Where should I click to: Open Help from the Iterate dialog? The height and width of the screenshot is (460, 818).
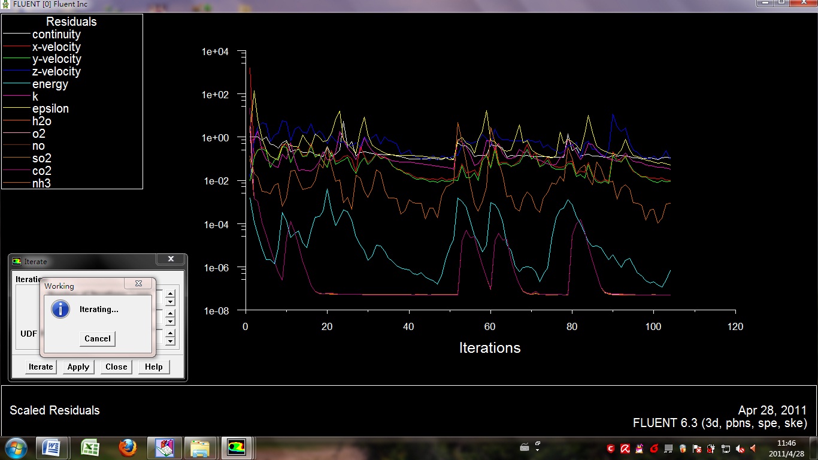(153, 367)
